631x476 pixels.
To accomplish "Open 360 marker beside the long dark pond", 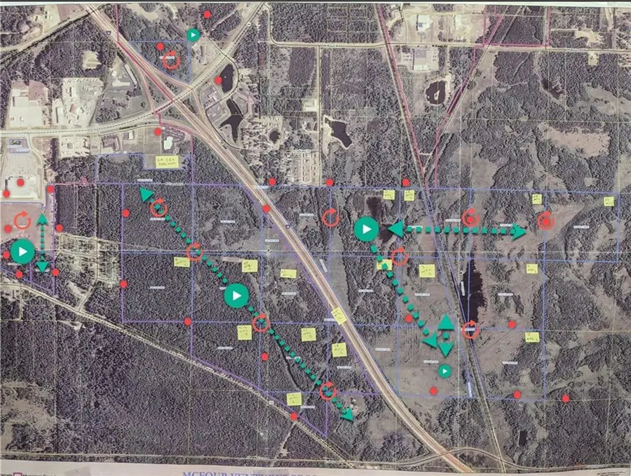I will (471, 329).
